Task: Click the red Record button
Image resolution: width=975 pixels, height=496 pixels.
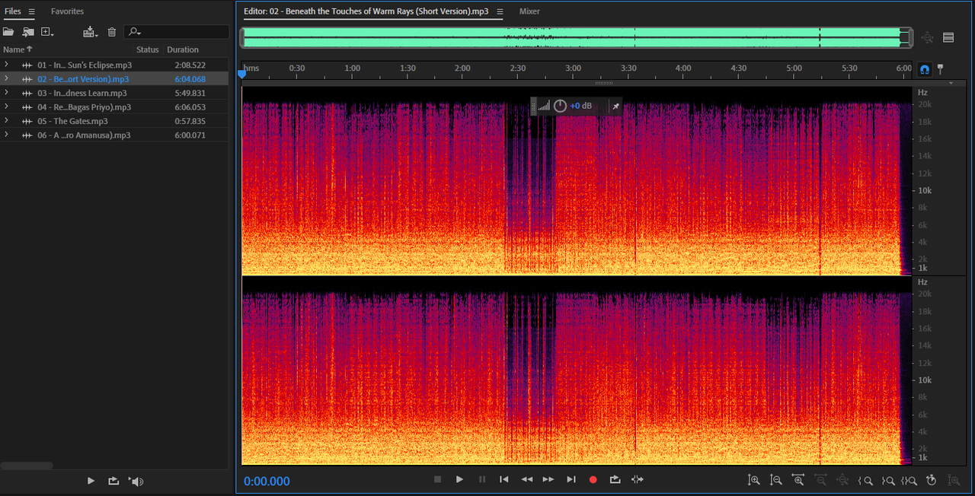Action: [593, 479]
